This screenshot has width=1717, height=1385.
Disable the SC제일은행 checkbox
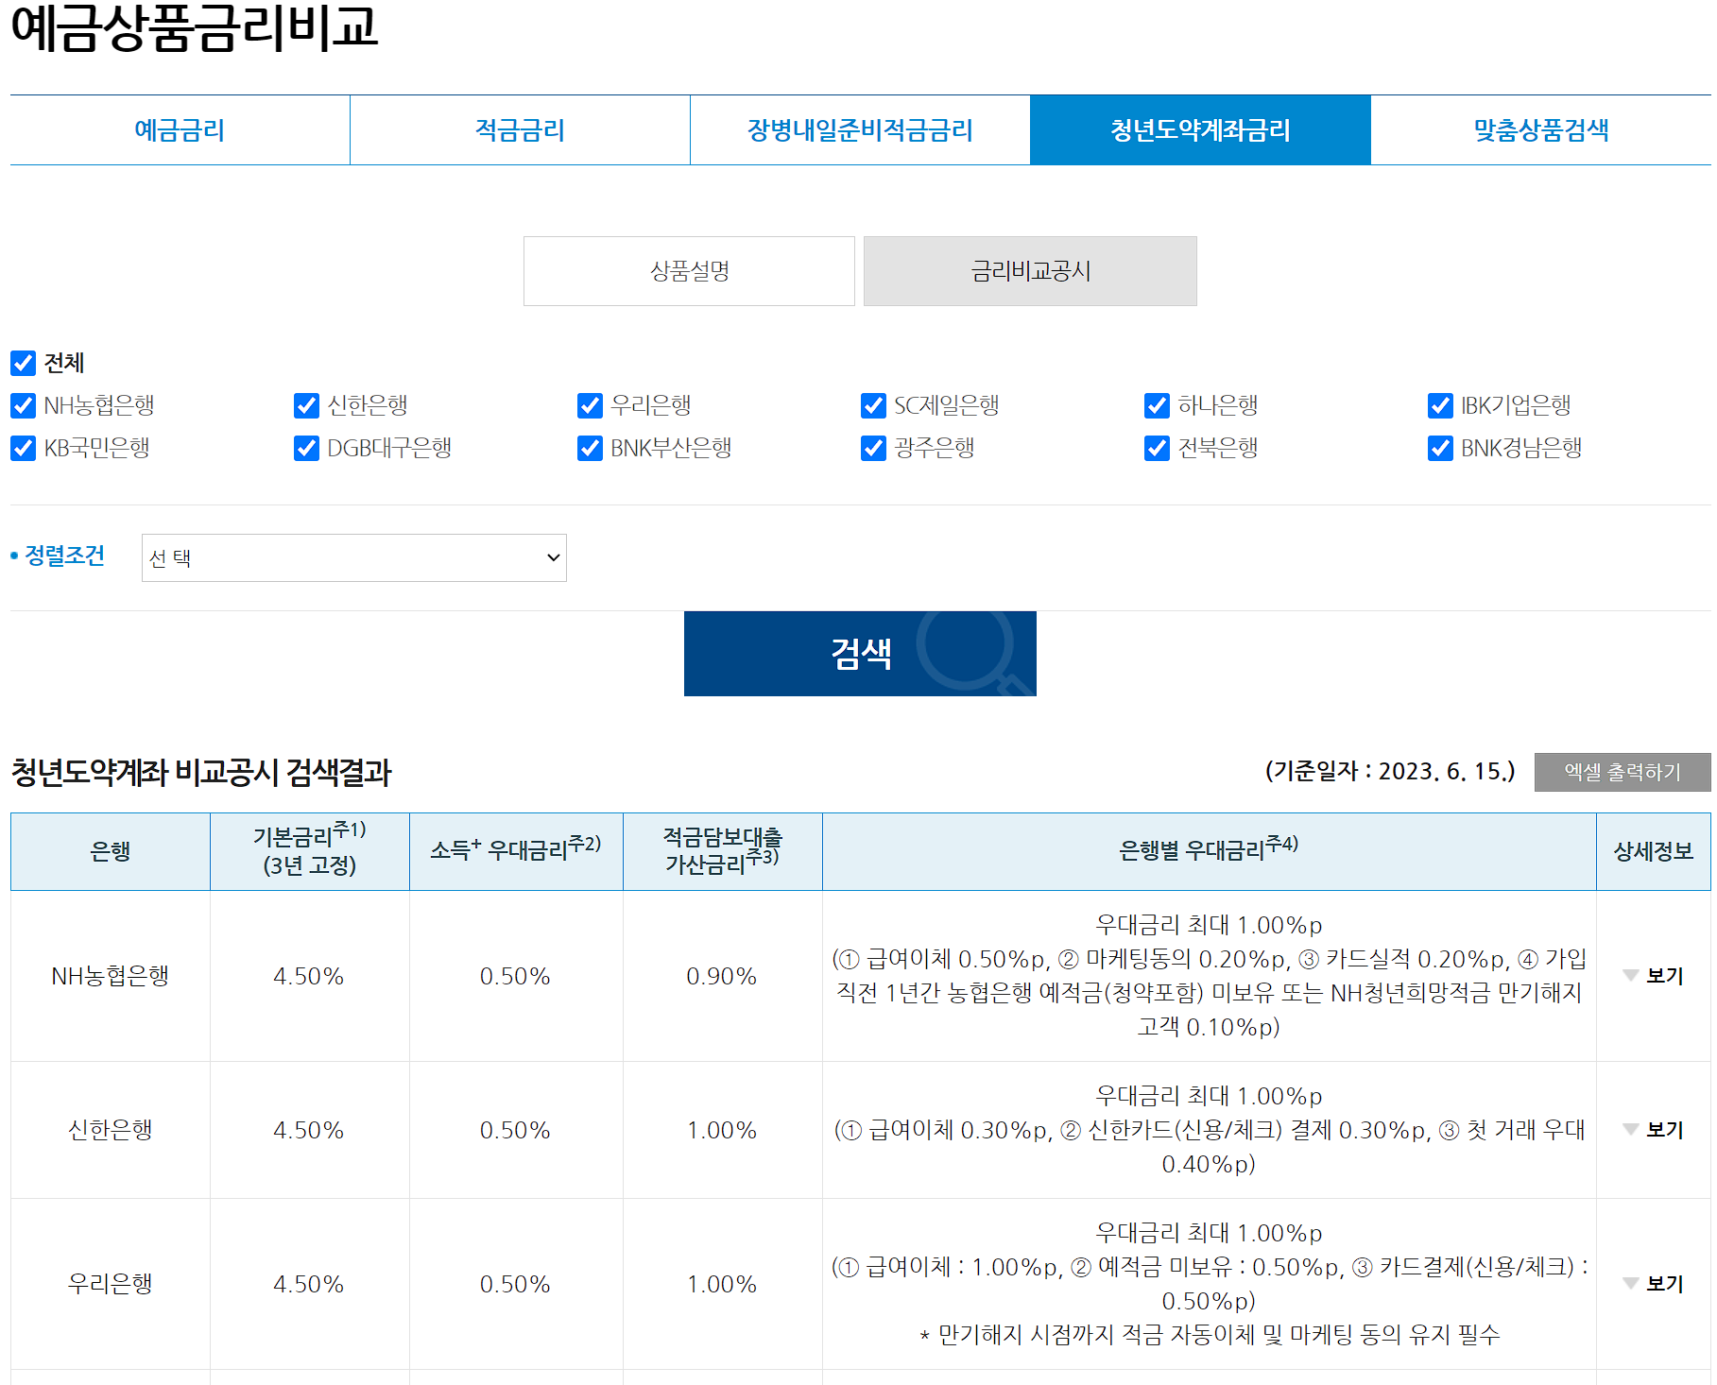[872, 406]
